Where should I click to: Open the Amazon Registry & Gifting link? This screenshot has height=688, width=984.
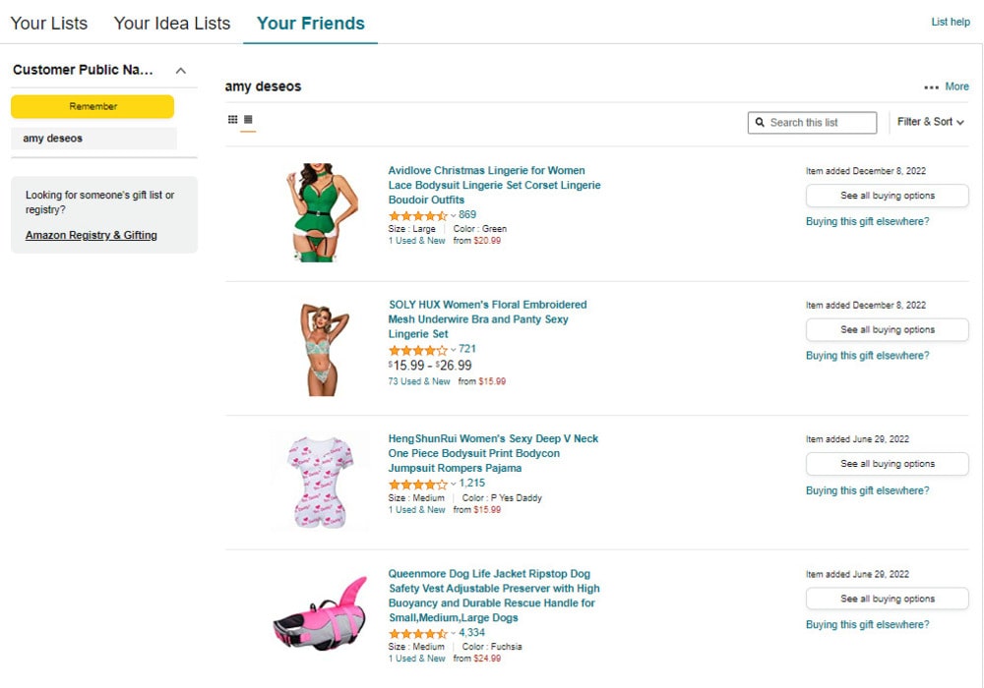click(92, 236)
